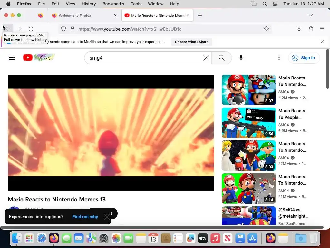Close the Welcome to Firefox tab
Image resolution: width=330 pixels, height=248 pixels.
(115, 15)
